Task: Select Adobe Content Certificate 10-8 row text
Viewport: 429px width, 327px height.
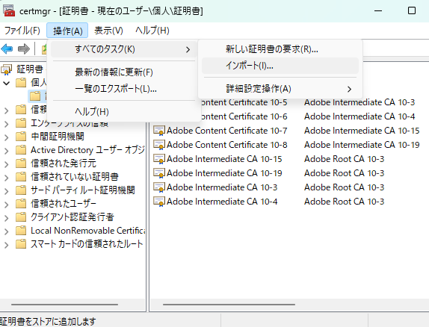Action: (226, 145)
